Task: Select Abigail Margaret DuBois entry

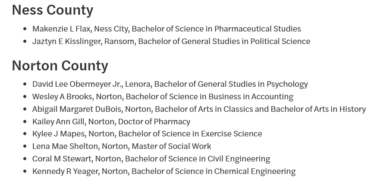Action: (x=199, y=109)
